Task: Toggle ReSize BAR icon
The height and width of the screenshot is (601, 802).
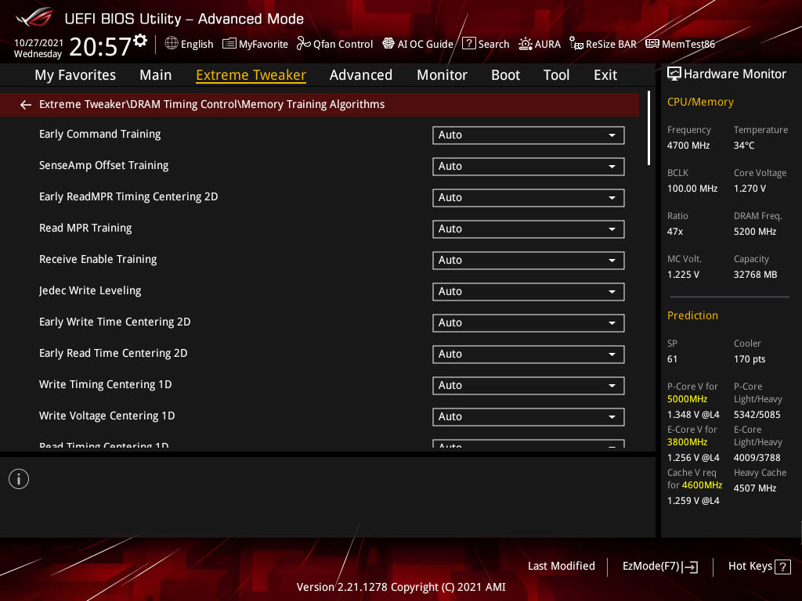Action: pyautogui.click(x=576, y=44)
